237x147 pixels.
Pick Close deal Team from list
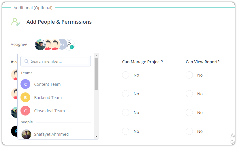tap(49, 111)
